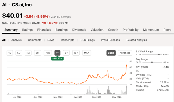Screen dimensions: 174x102
Task: Open the Ratings tab
Action: pyautogui.click(x=27, y=30)
